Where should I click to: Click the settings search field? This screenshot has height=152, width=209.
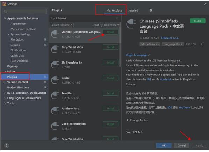pyautogui.click(x=25, y=11)
